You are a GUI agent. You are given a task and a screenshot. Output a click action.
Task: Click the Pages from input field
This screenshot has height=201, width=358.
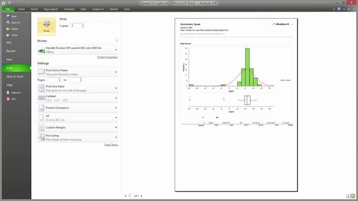(x=53, y=80)
